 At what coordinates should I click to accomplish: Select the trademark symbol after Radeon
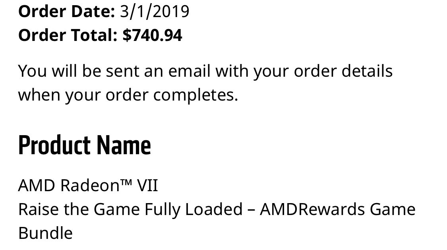[126, 182]
